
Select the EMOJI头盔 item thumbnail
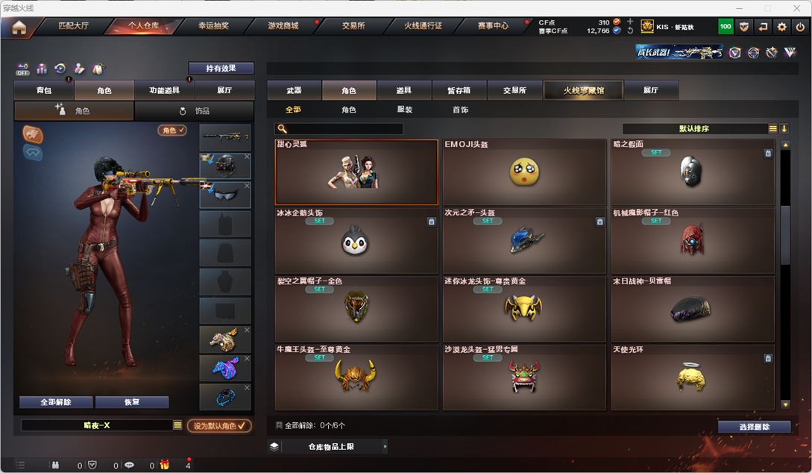coord(524,172)
